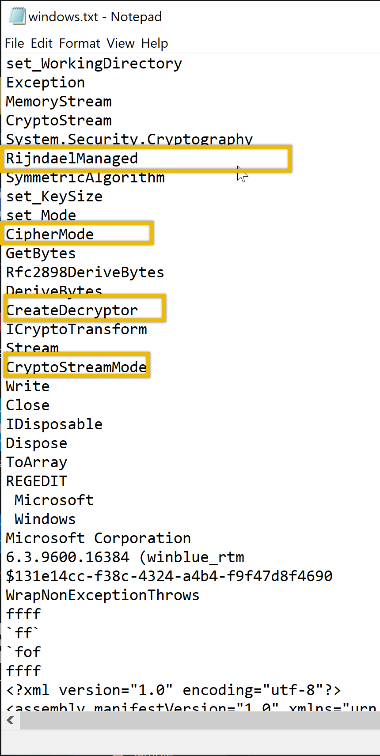The image size is (380, 756).
Task: Click the horizontal scrollbar track
Action: click(199, 720)
